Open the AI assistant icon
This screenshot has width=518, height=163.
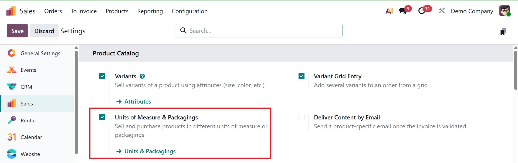click(x=389, y=11)
